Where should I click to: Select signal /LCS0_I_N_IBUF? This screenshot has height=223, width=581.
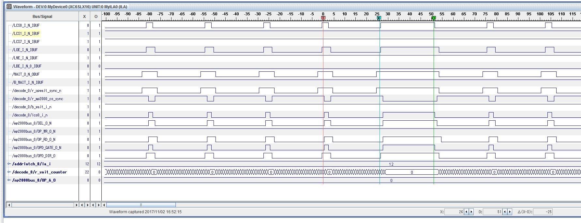pos(26,25)
